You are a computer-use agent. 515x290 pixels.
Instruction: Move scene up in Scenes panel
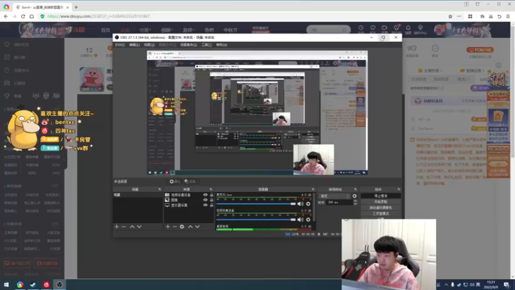(132, 227)
